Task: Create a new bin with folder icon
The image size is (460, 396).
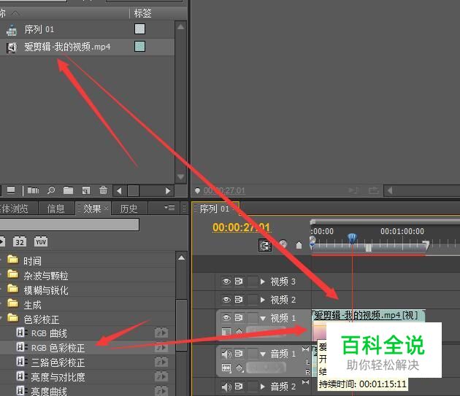Action: tap(68, 190)
